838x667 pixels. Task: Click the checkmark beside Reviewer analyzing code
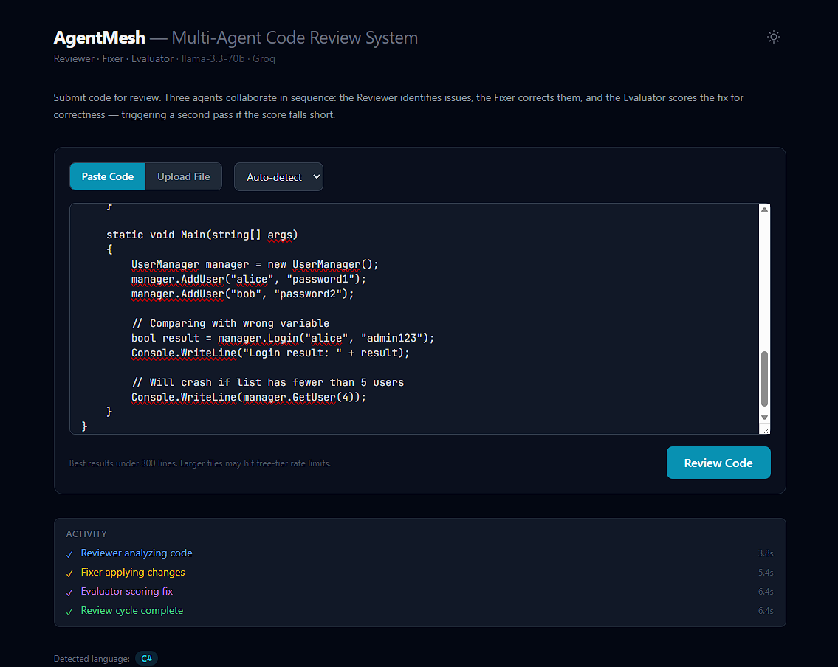(69, 553)
